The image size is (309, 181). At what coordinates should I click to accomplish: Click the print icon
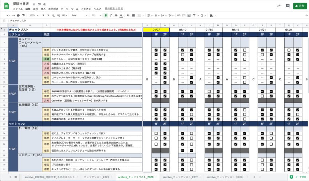(18, 15)
